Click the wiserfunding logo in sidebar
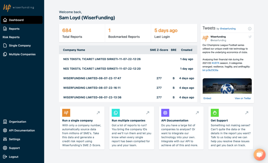Screen dimensions: 268x163 pyautogui.click(x=19, y=7)
